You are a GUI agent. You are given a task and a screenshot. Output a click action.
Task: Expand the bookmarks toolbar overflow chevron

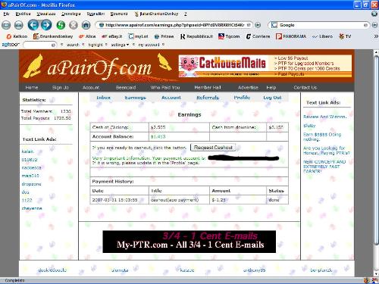click(x=376, y=36)
